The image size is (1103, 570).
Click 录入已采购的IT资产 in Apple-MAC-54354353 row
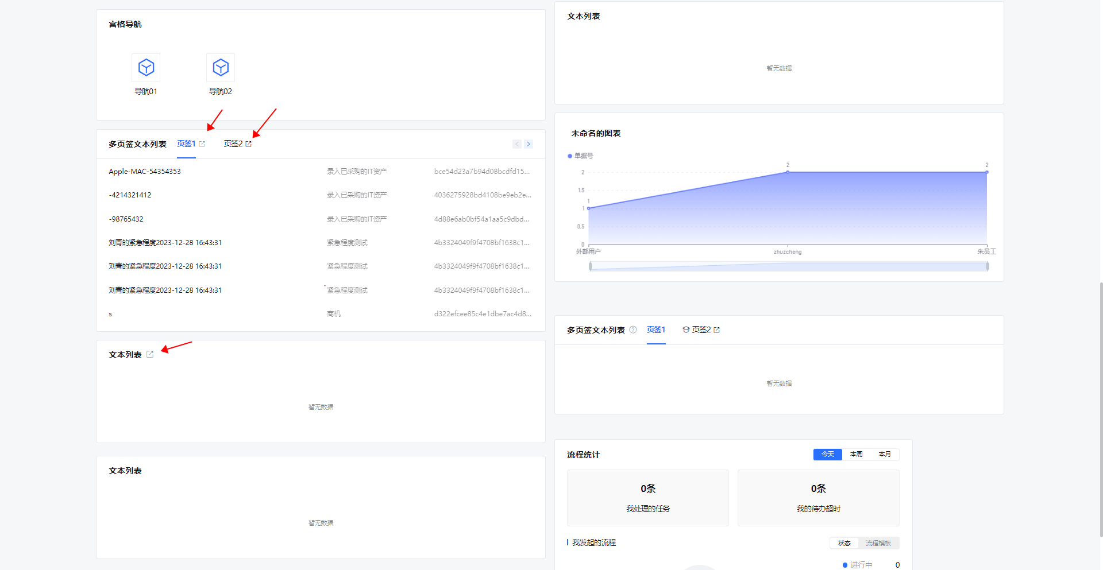tap(357, 172)
